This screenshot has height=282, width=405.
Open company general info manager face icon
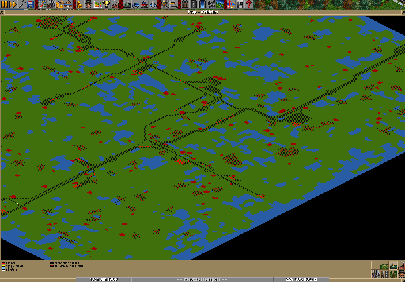(x=88, y=4)
